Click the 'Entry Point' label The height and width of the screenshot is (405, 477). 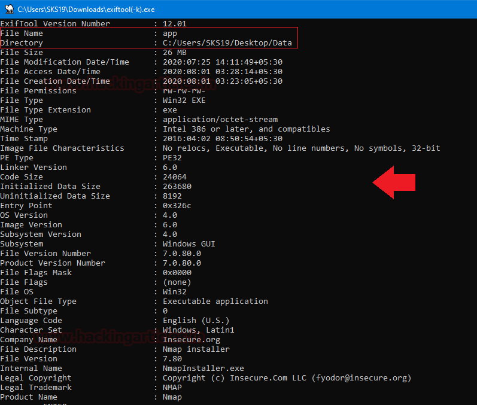pyautogui.click(x=26, y=206)
